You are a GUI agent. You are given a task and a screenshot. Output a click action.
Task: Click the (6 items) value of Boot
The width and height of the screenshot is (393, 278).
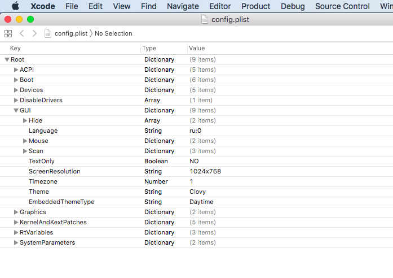click(x=202, y=80)
